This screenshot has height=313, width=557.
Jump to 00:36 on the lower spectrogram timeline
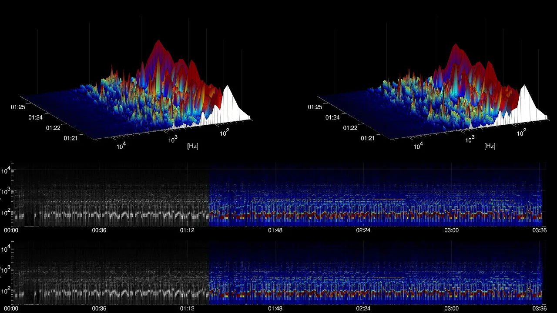[x=99, y=308]
